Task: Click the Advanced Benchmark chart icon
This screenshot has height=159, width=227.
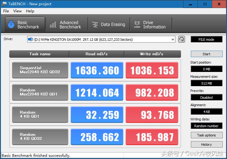Action: pos(53,24)
